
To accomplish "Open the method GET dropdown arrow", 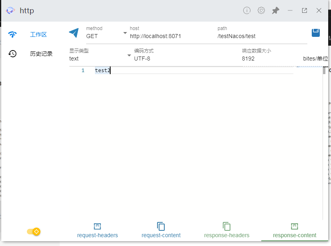I will 125,33.
